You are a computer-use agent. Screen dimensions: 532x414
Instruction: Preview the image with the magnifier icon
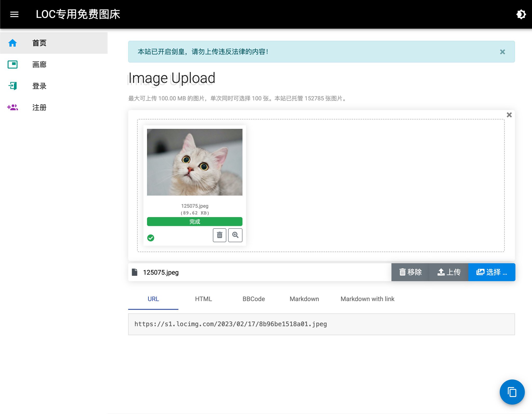[235, 235]
